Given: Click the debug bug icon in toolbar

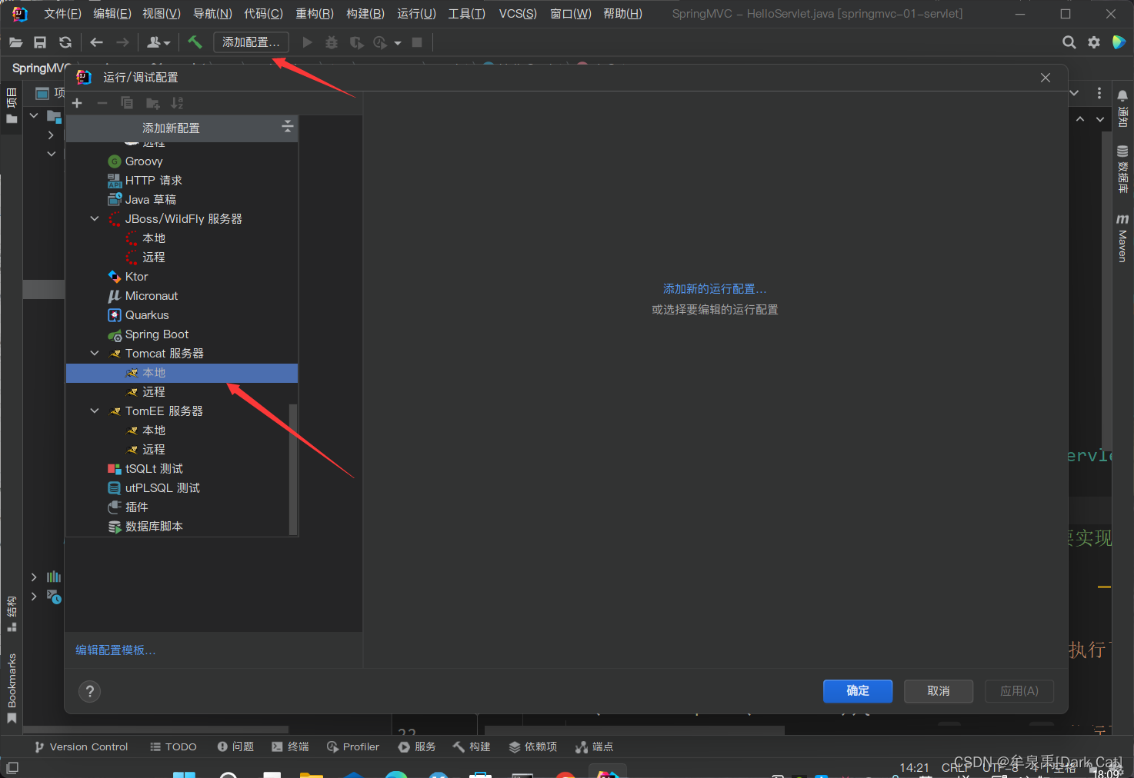Looking at the screenshot, I should (332, 42).
